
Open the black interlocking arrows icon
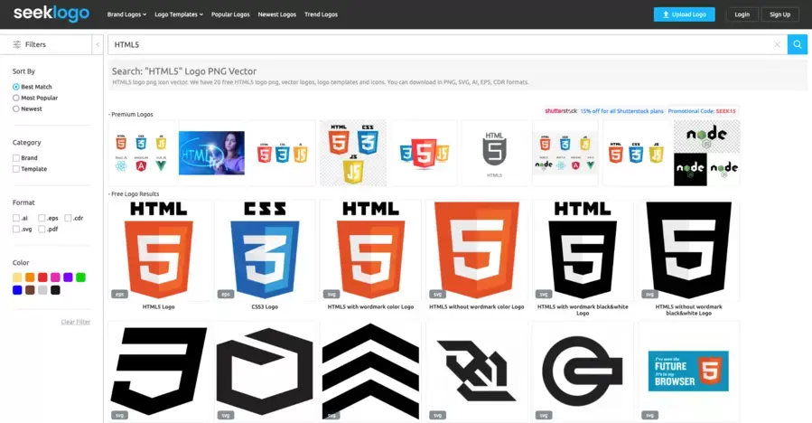(476, 371)
